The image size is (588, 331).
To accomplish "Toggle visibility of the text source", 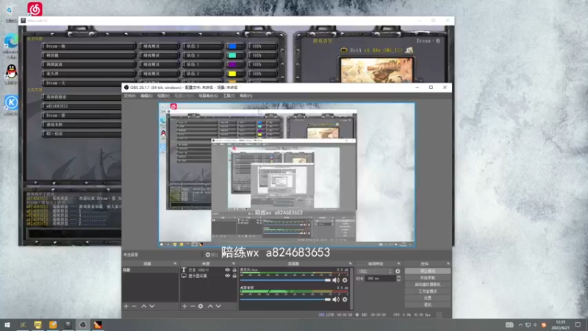I will (x=227, y=270).
